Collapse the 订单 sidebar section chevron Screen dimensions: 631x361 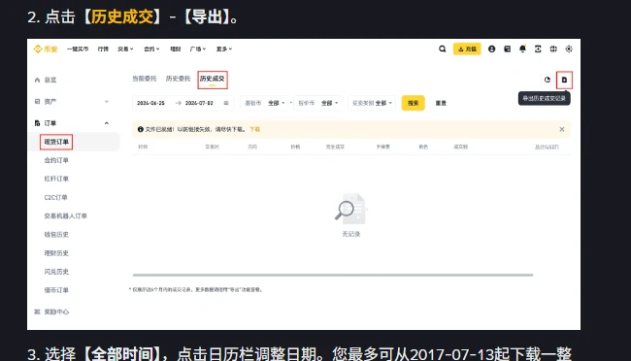(107, 123)
